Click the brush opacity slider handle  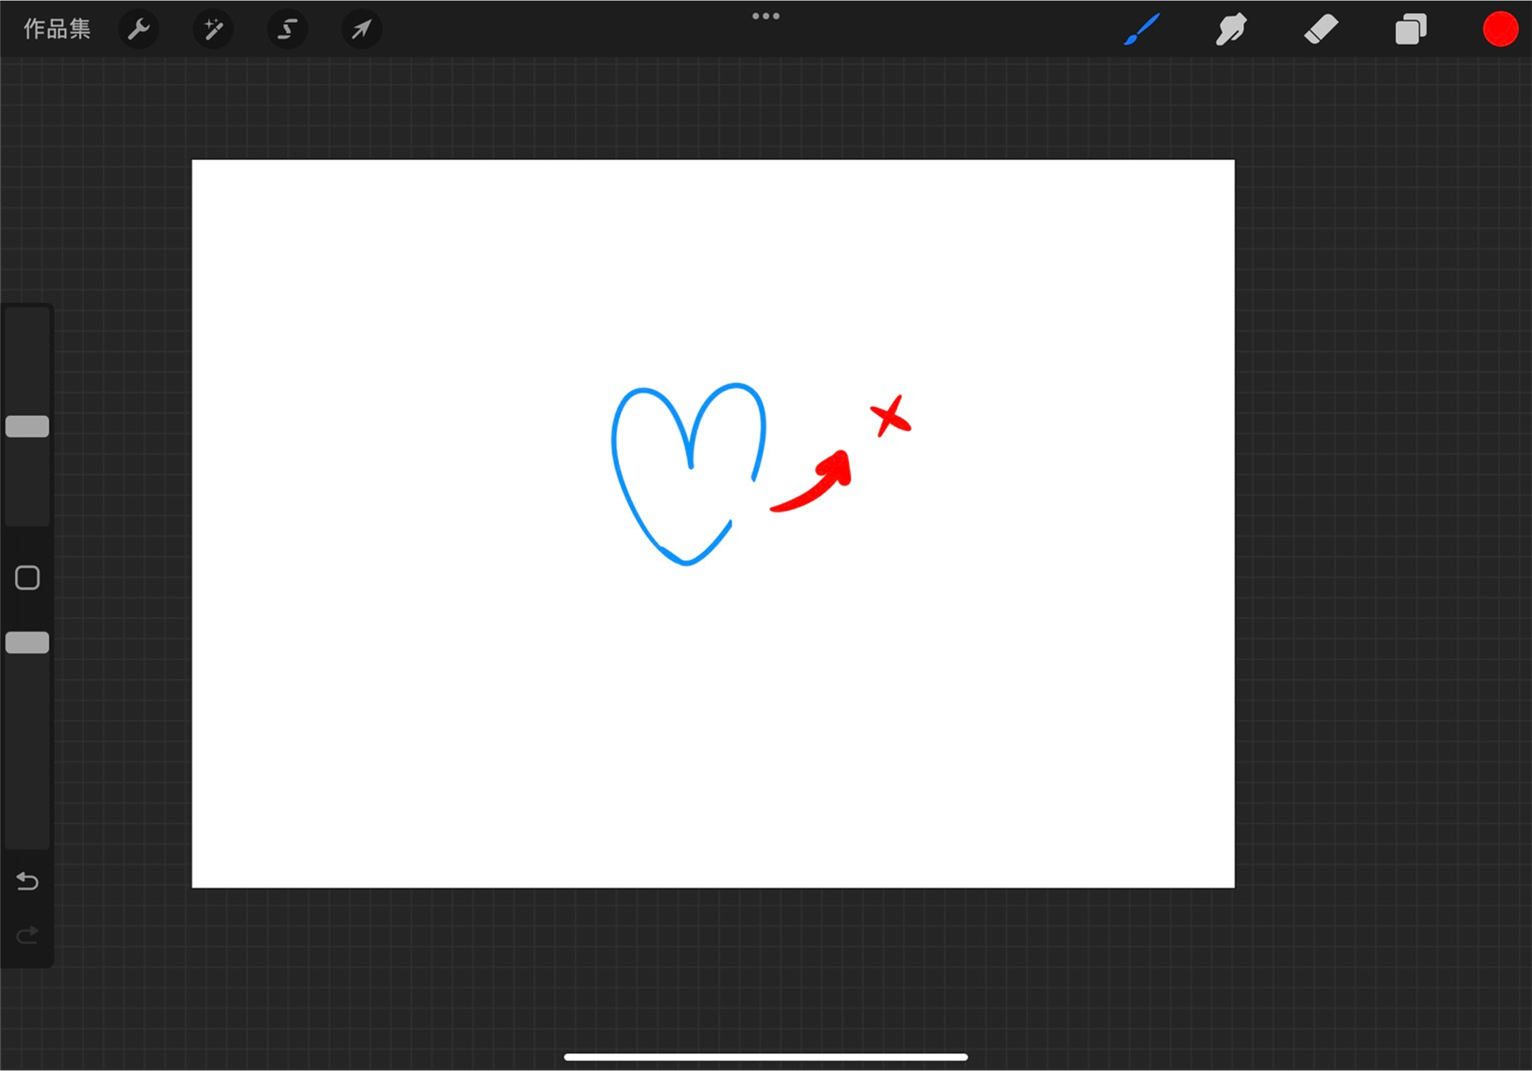coord(28,643)
